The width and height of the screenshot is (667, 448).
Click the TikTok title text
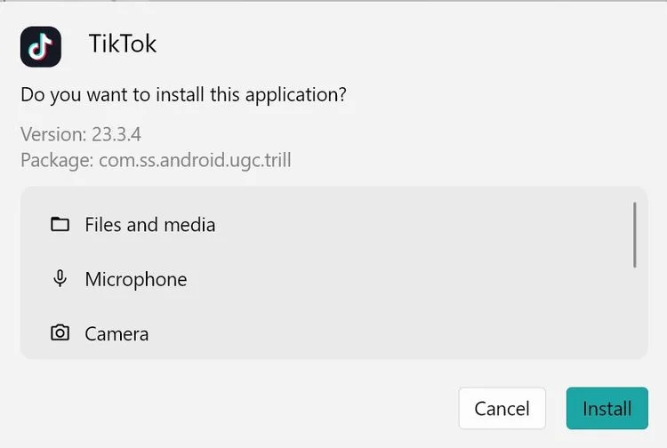pos(123,44)
